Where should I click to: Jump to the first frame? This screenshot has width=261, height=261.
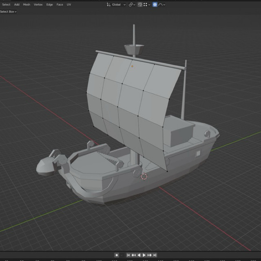(x=128, y=255)
